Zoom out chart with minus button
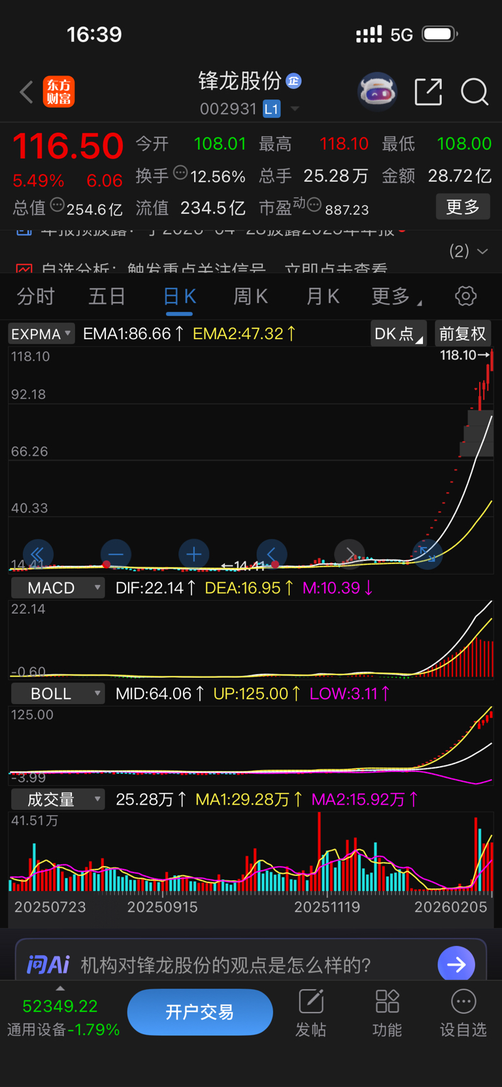Screen dimensions: 502x1087 point(116,554)
